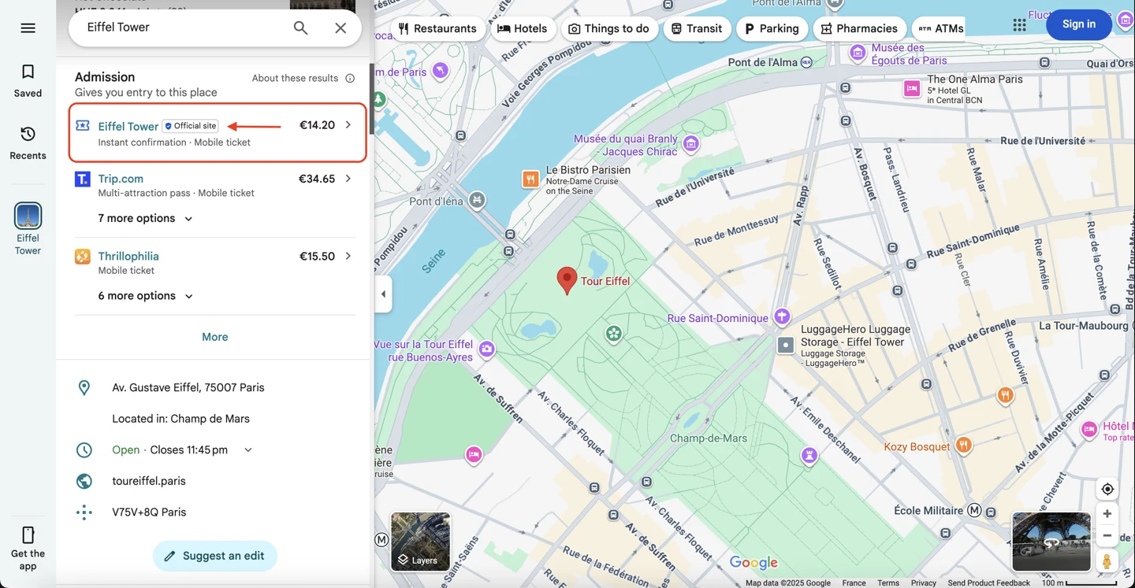
Task: Click Suggest an edit
Action: pyautogui.click(x=215, y=556)
